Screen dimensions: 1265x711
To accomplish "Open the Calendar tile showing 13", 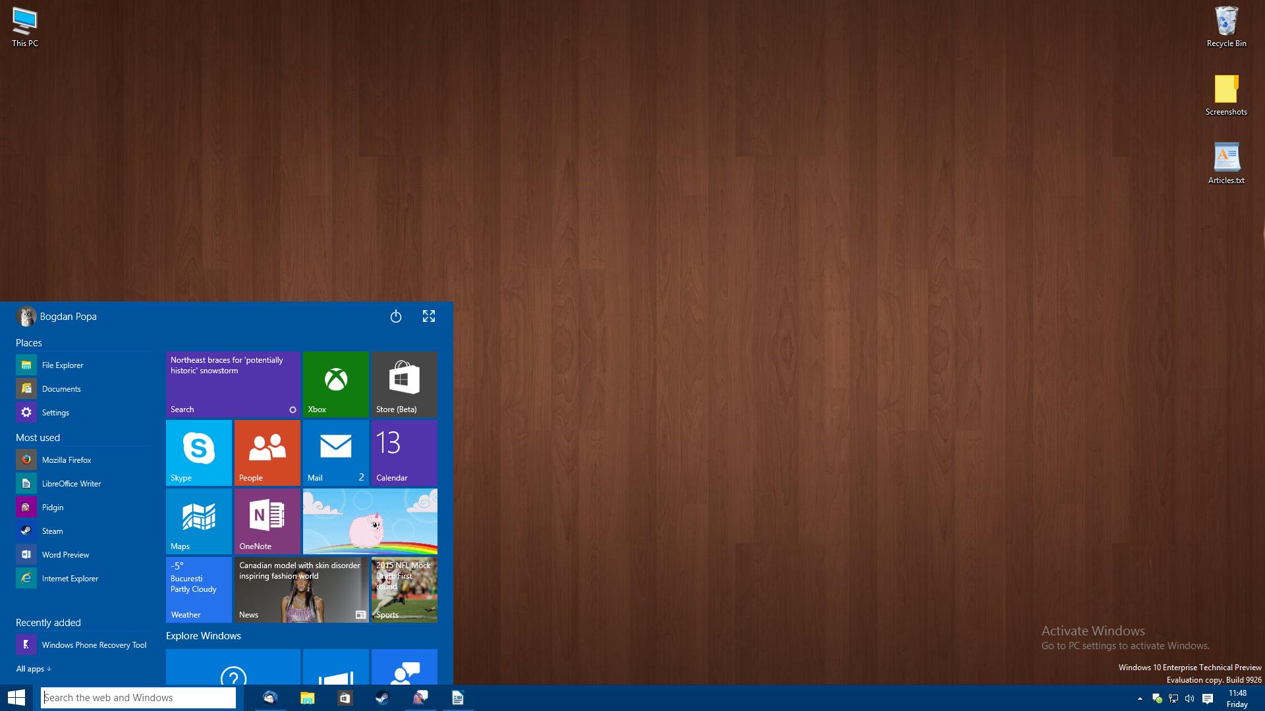I will (x=404, y=452).
